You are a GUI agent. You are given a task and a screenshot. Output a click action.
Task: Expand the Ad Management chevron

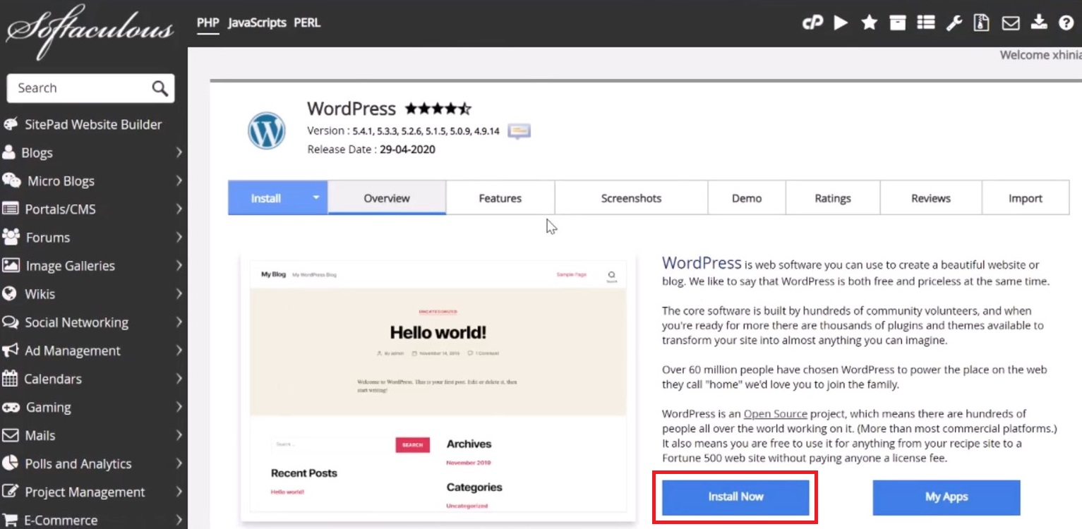tap(179, 350)
